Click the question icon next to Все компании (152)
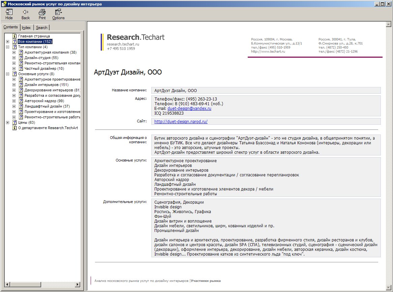This screenshot has width=393, height=292. point(14,41)
